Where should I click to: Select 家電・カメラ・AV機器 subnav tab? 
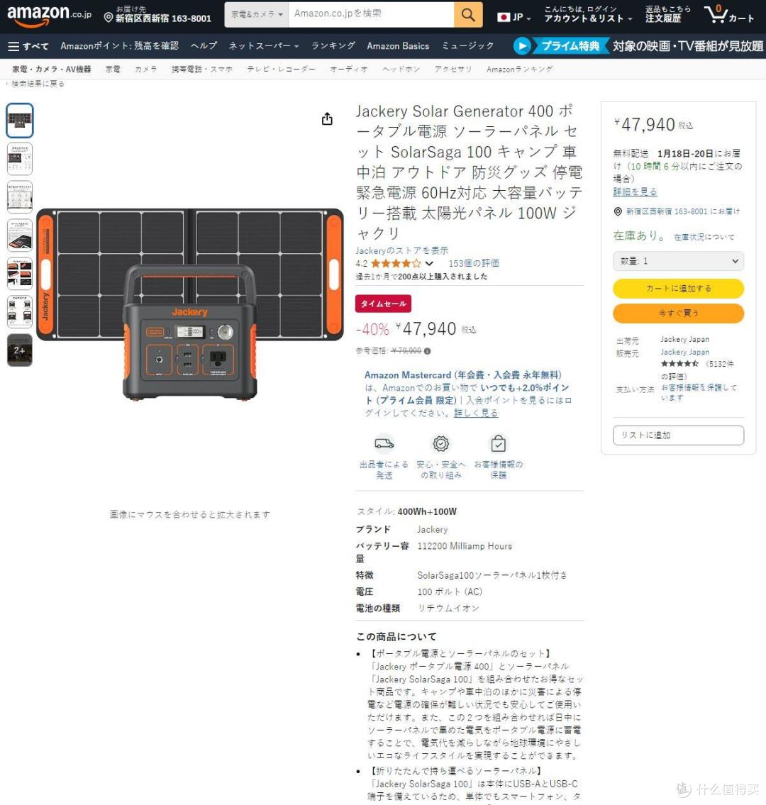tap(52, 69)
